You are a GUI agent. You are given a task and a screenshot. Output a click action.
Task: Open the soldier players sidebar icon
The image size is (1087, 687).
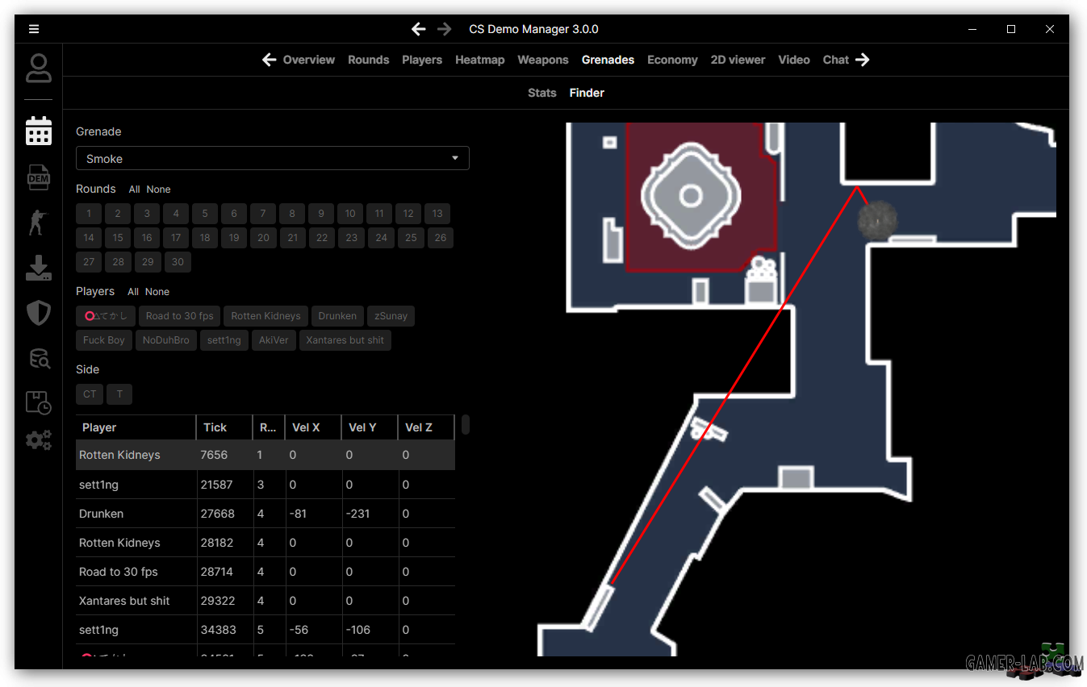pos(39,222)
